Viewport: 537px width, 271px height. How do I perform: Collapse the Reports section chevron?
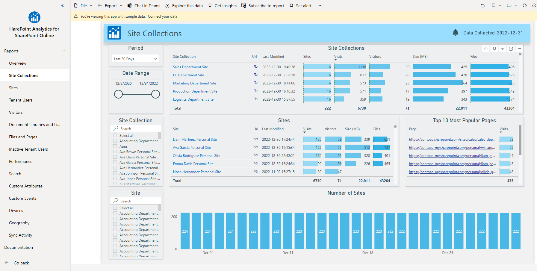(x=64, y=51)
